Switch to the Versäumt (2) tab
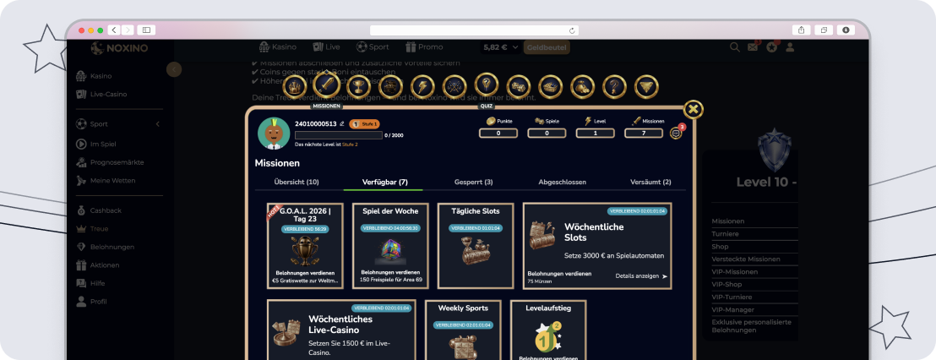 pos(650,182)
